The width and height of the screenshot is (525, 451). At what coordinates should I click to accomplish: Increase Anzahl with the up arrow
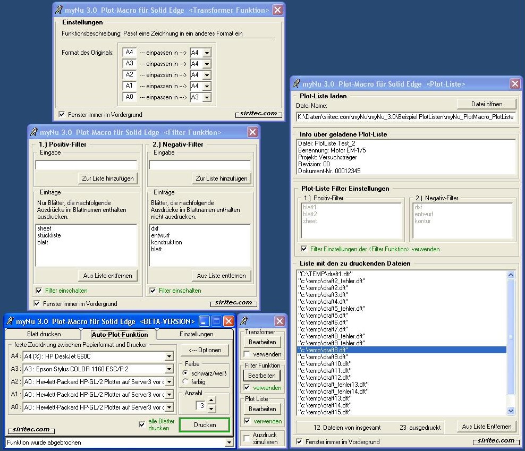[x=211, y=399]
